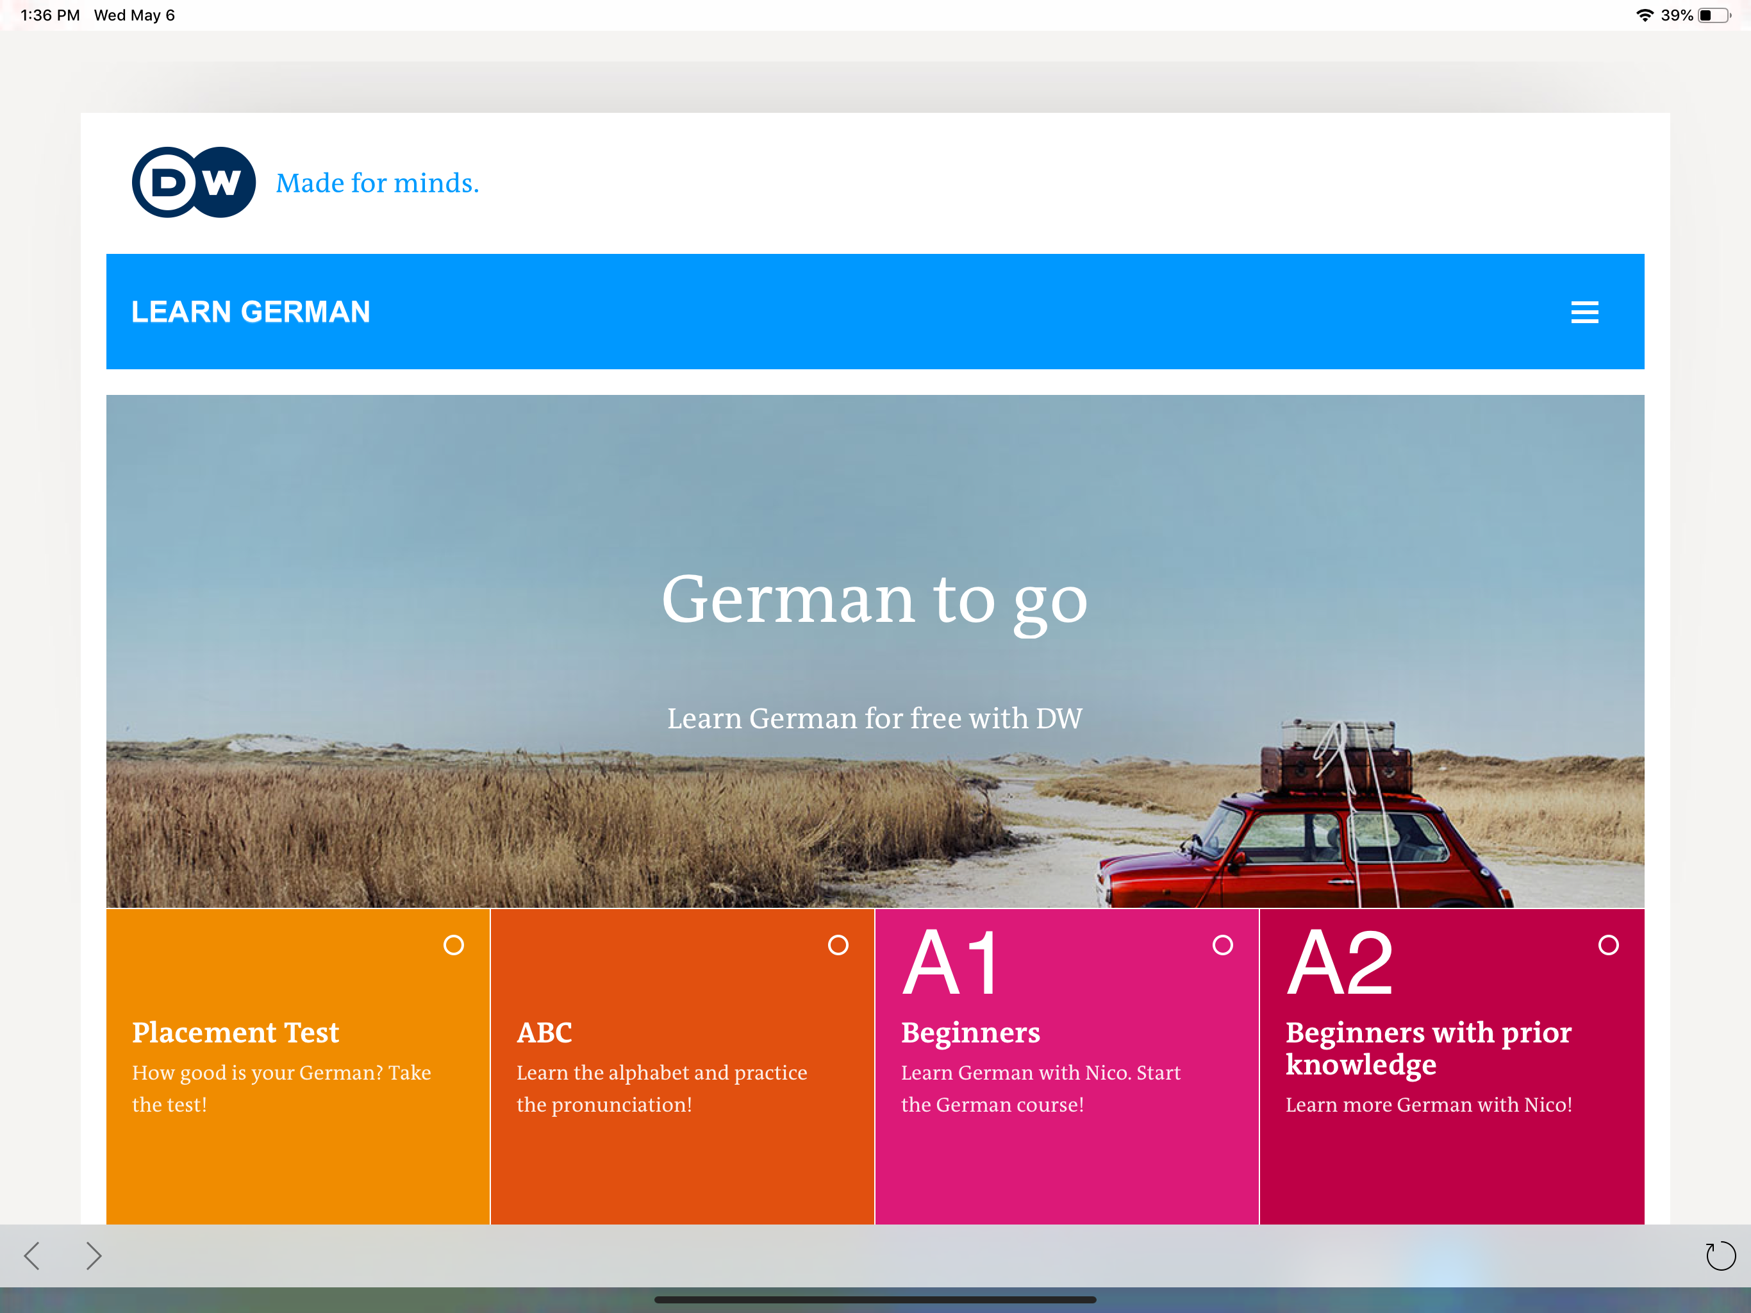Click the large A2 level badge
The image size is (1751, 1313).
click(1340, 963)
